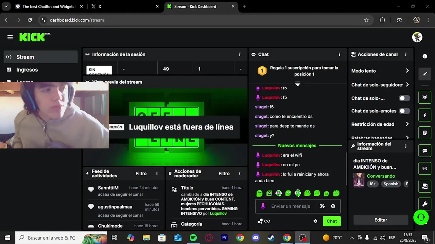This screenshot has height=244, width=435.
Task: Open Información del stream three-dot menu
Action: (405, 146)
